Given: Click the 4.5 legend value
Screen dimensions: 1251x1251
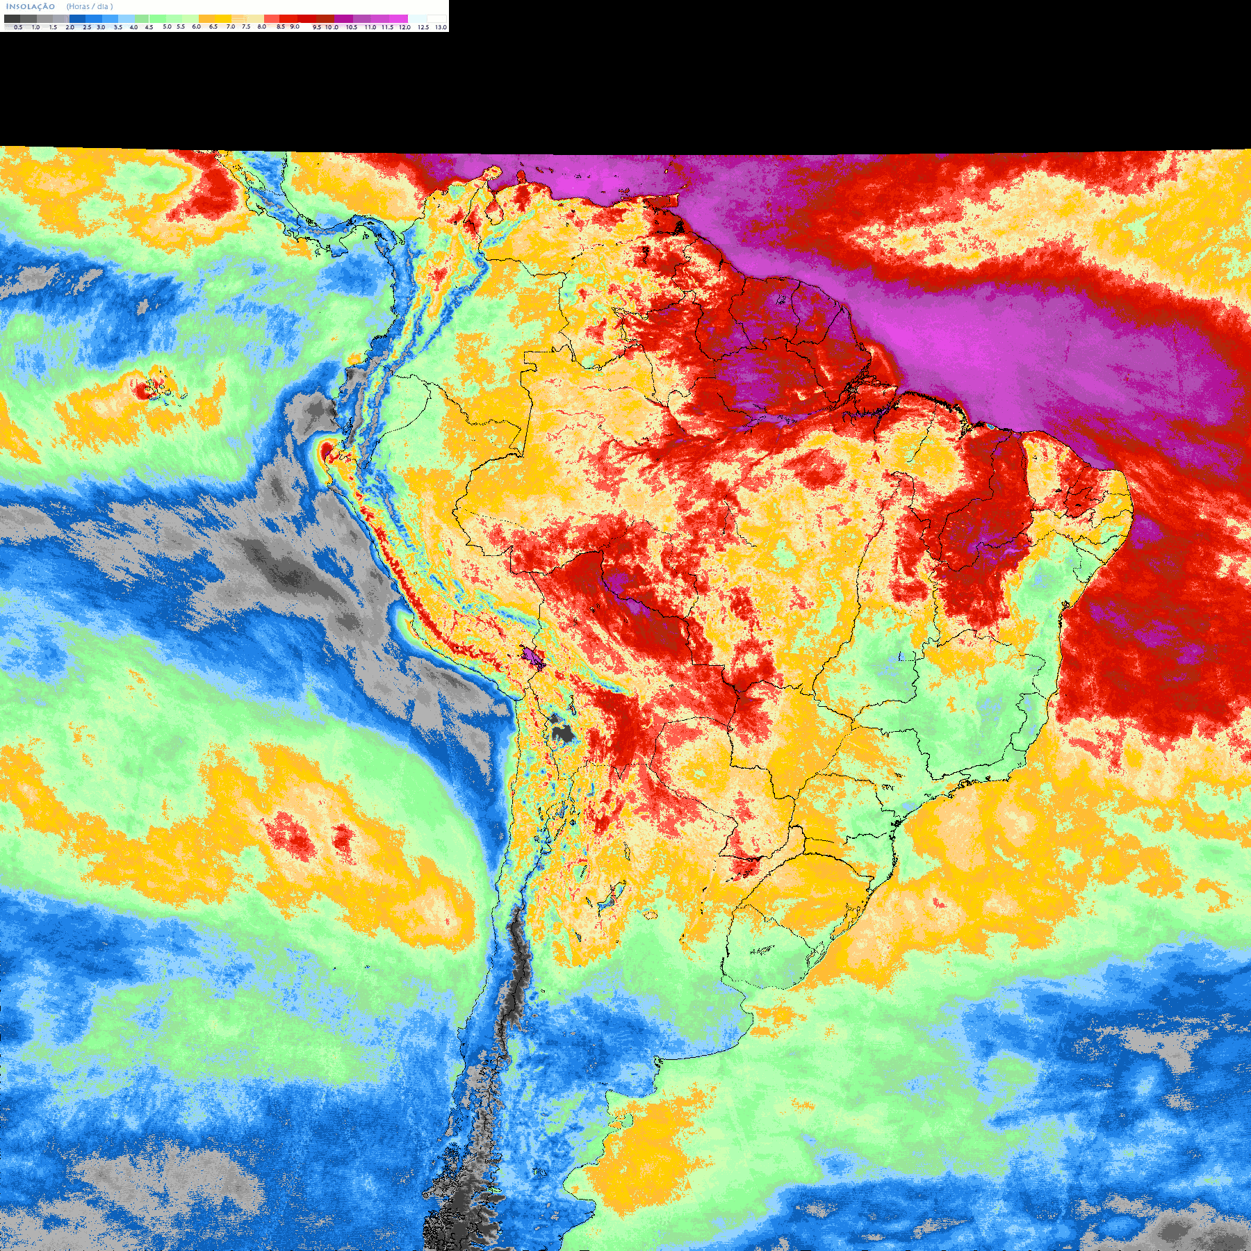Looking at the screenshot, I should click(149, 27).
